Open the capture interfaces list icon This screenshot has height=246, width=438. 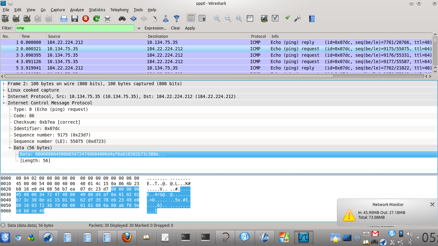click(5, 19)
